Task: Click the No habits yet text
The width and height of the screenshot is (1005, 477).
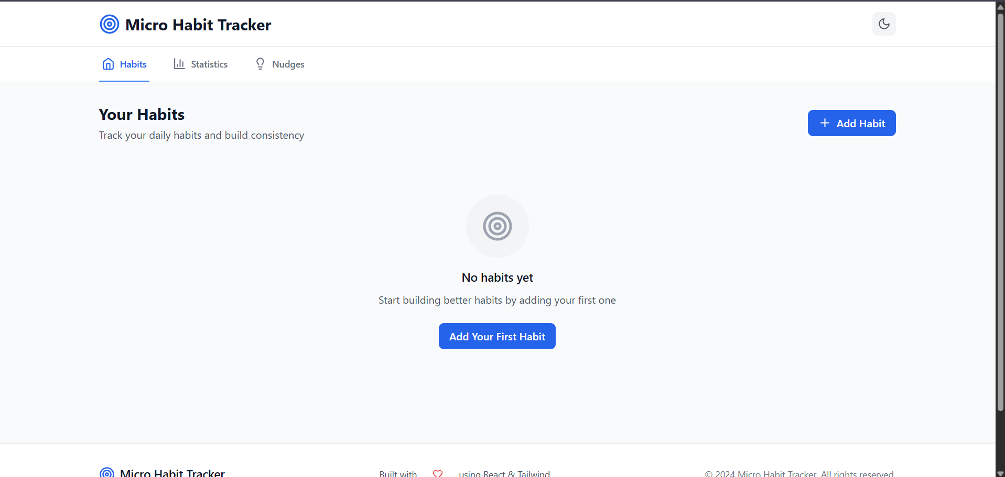Action: [x=497, y=278]
